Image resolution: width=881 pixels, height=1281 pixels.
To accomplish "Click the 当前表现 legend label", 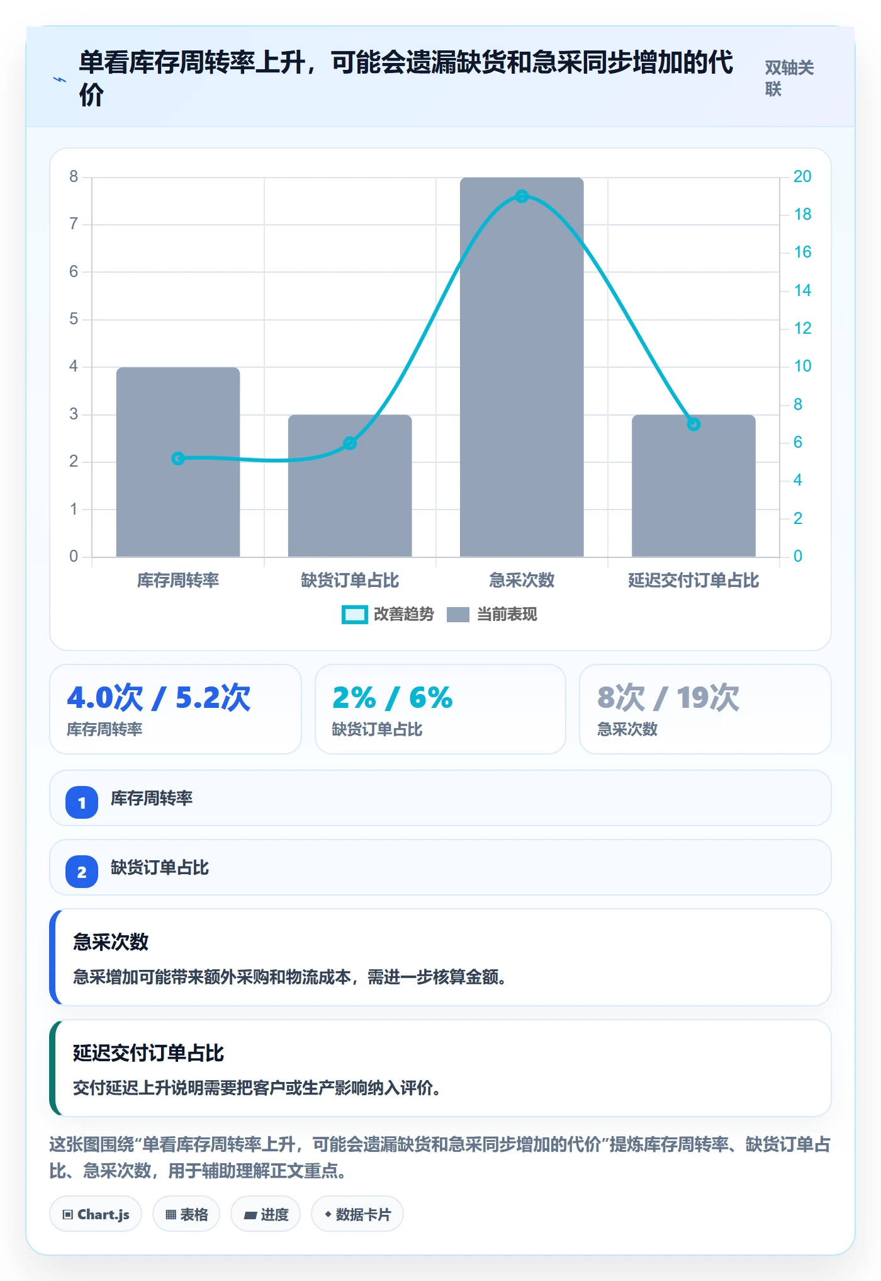I will point(507,614).
